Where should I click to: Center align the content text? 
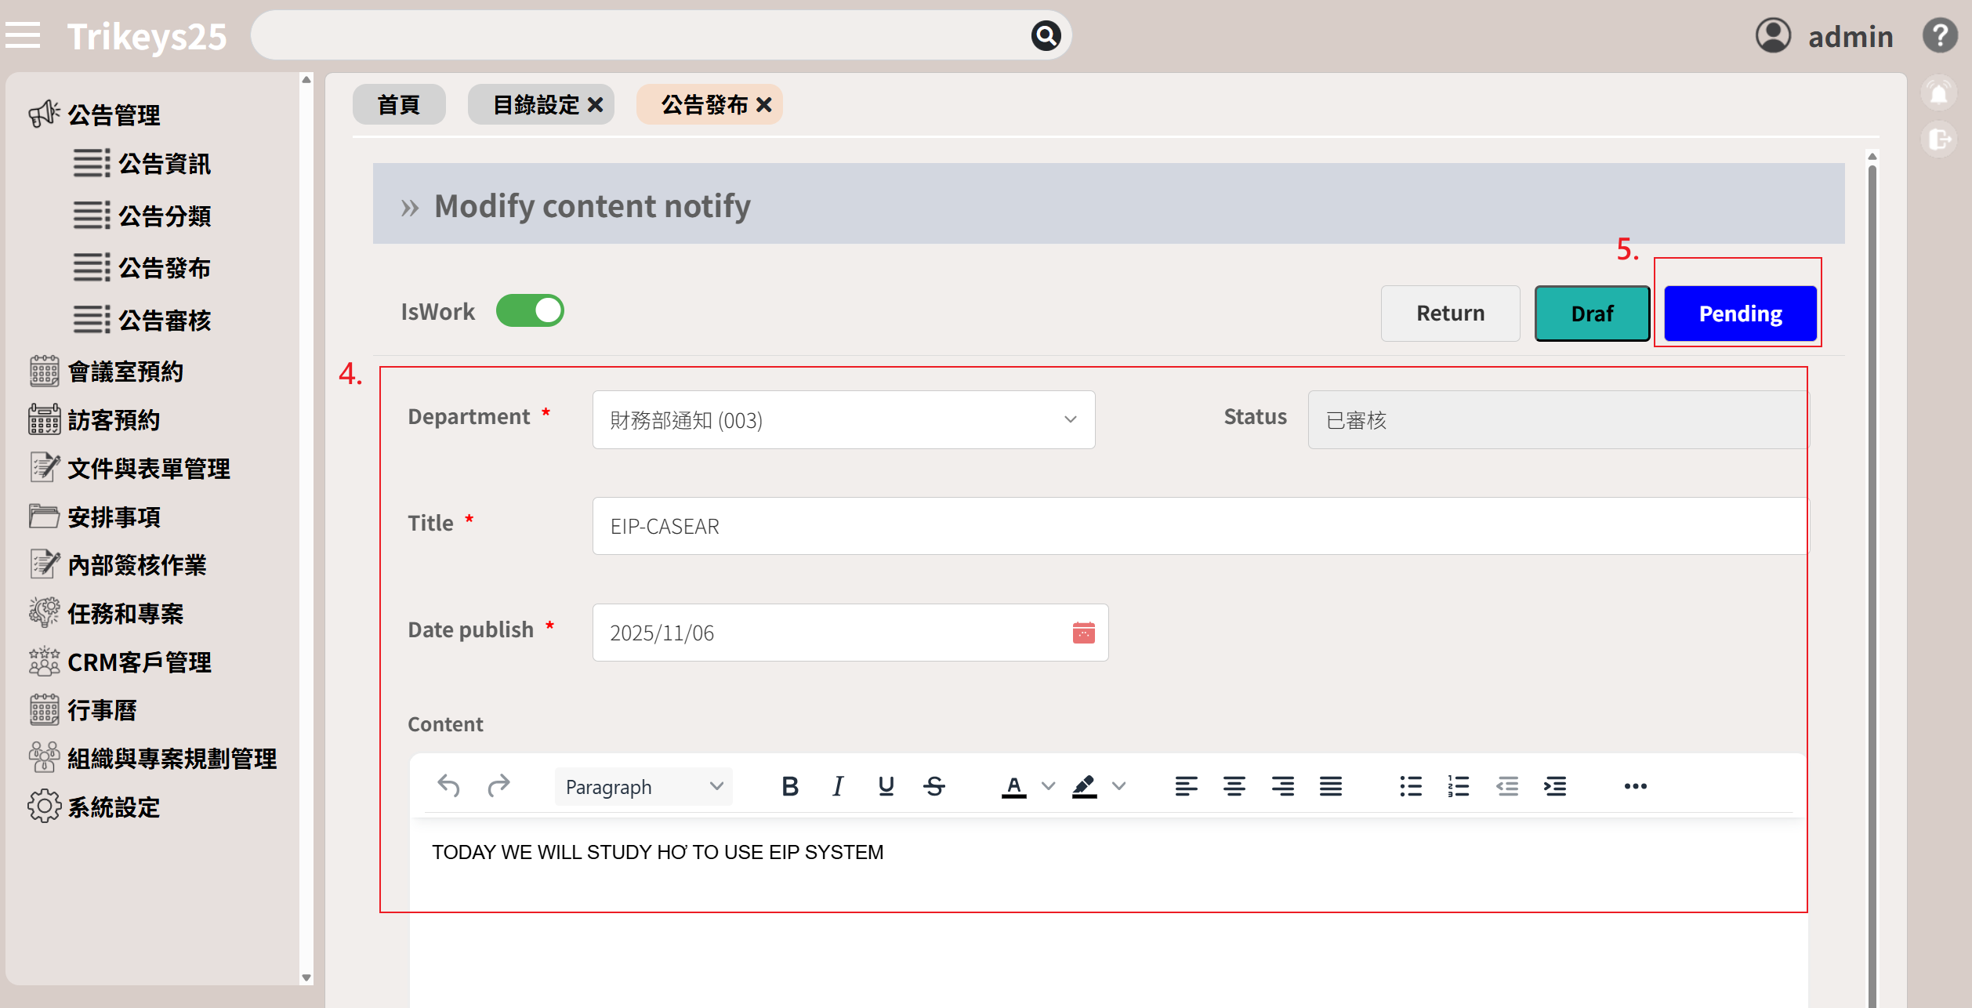[x=1234, y=786]
